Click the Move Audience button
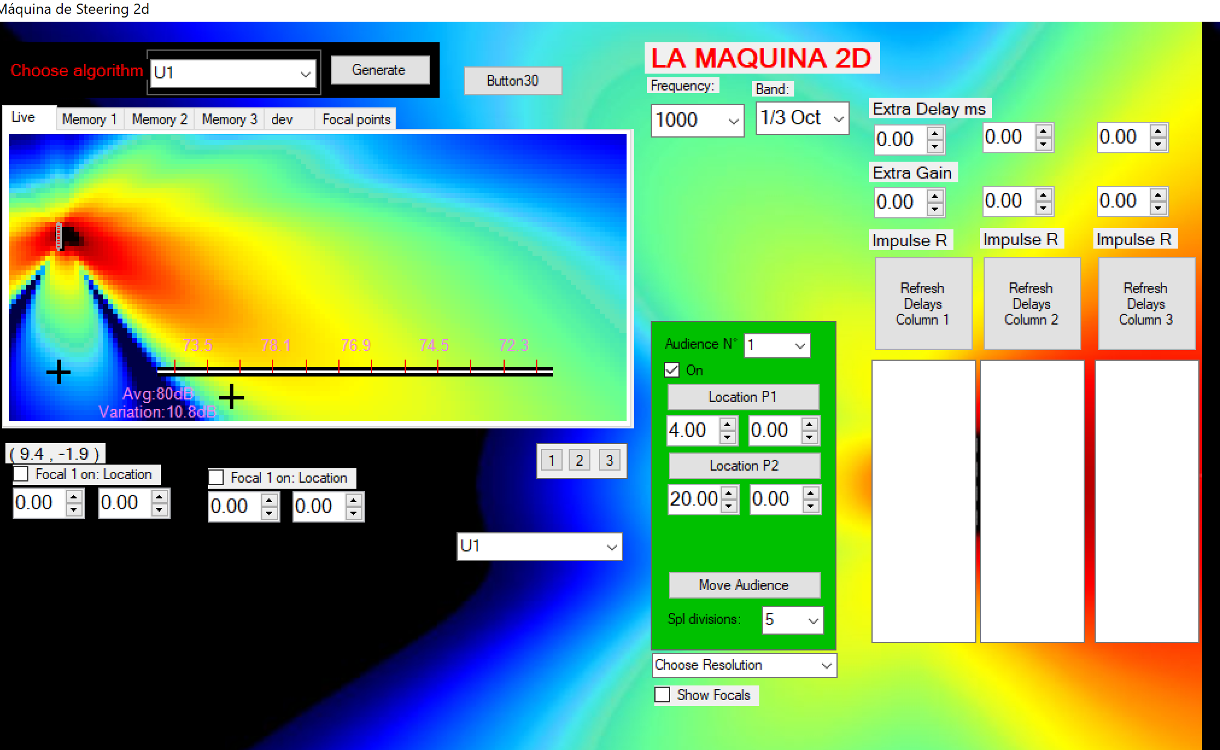Viewport: 1220px width, 750px height. pos(744,585)
